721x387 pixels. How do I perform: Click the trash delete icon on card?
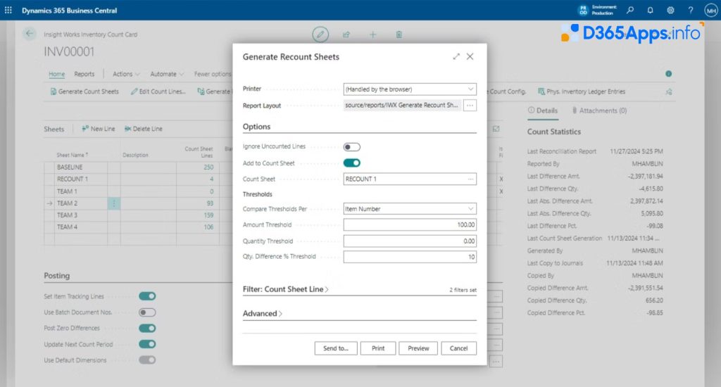pyautogui.click(x=399, y=34)
